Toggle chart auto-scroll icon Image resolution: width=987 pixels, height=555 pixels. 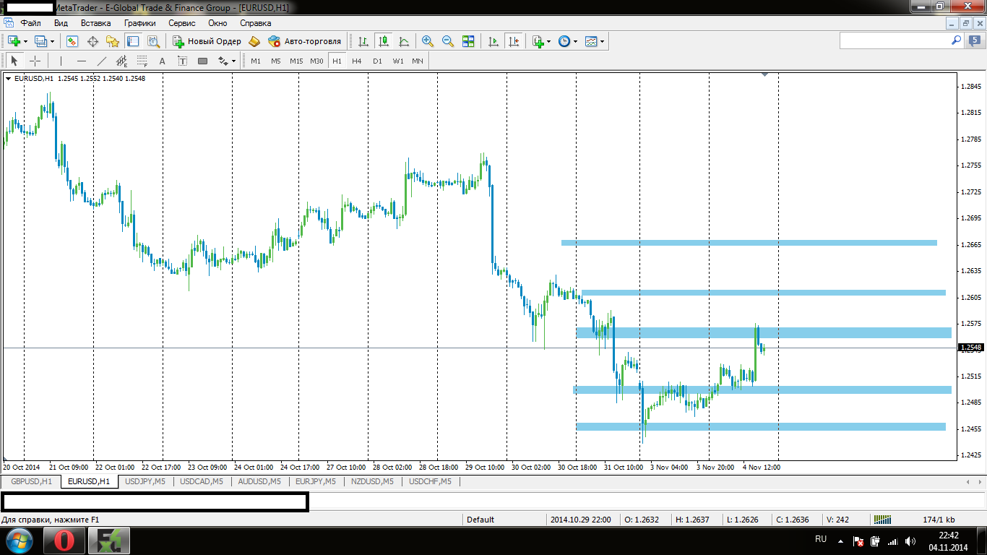click(493, 41)
